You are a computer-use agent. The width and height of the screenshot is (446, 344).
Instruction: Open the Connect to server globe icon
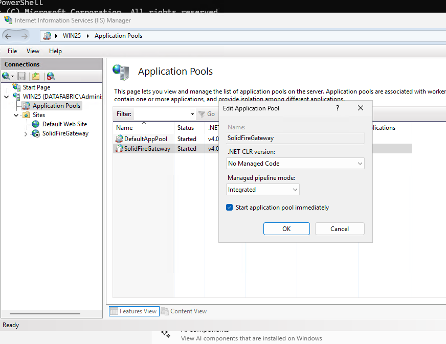(x=6, y=76)
